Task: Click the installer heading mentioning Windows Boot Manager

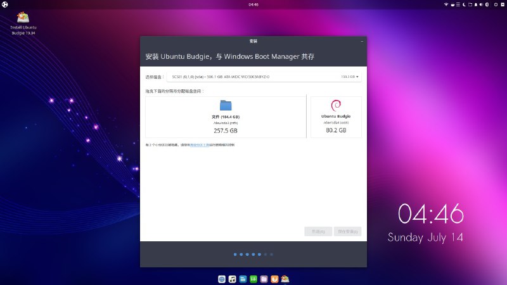Action: click(x=230, y=56)
